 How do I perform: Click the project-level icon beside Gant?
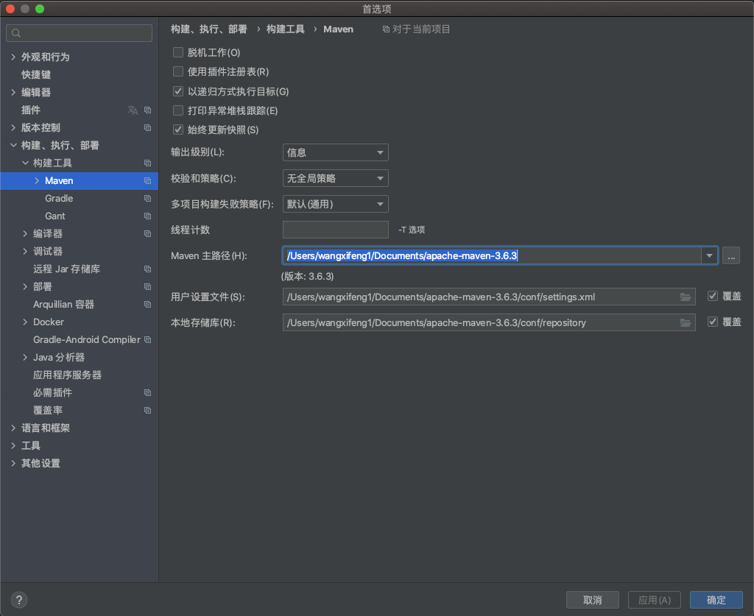(147, 216)
